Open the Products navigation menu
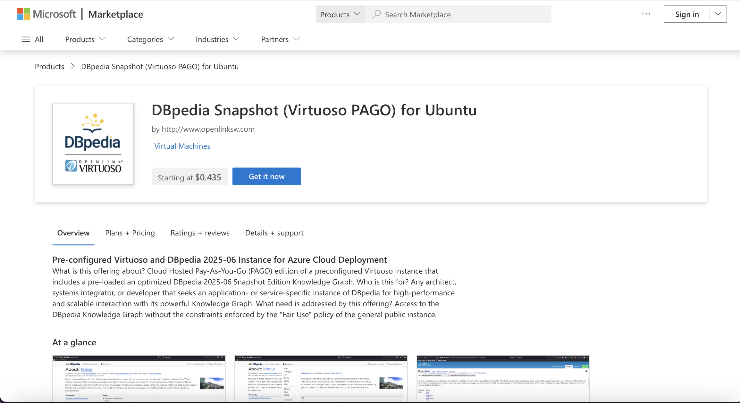Screen dimensions: 740x403 click(85, 39)
